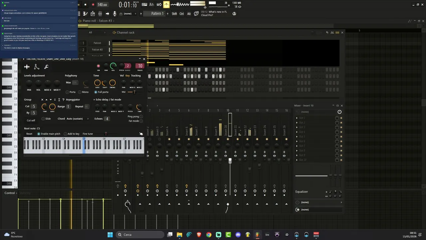Stop playback with the stop button
Image resolution: width=426 pixels, height=240 pixels.
point(85,5)
